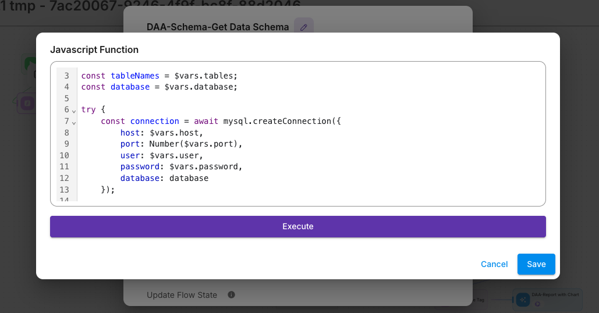
Task: Collapse the try block at line 6
Action: 74,111
